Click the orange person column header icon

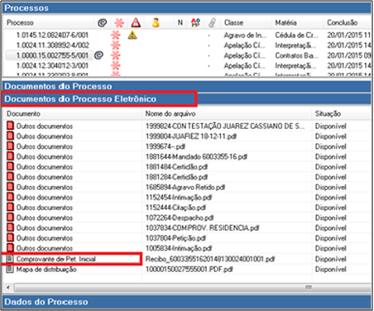point(156,22)
